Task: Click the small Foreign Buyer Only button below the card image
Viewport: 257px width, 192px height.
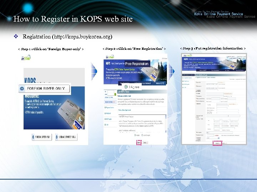Action: (42, 137)
